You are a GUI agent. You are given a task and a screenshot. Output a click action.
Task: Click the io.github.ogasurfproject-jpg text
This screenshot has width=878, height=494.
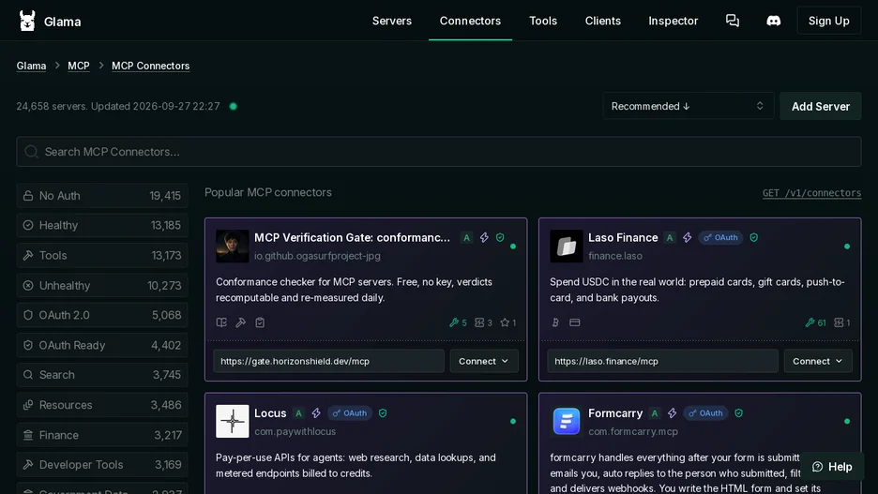pyautogui.click(x=317, y=256)
